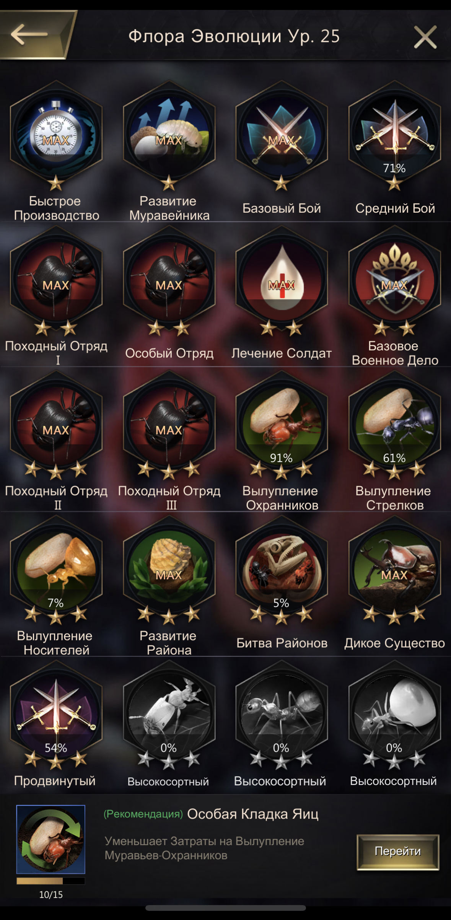Select the Дикое Существо beetle icon
The height and width of the screenshot is (920, 451).
pos(394,567)
